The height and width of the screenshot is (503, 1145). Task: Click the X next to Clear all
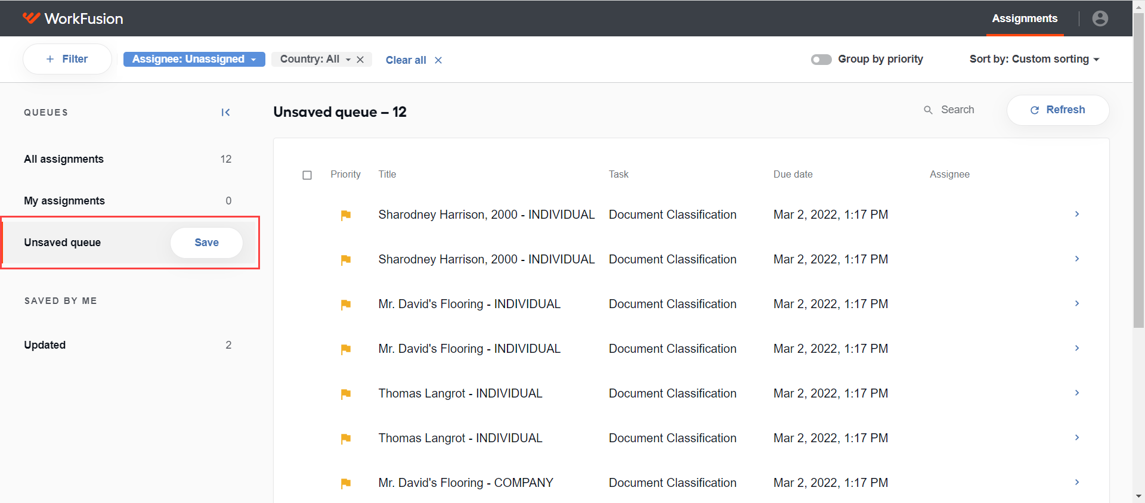(x=438, y=60)
